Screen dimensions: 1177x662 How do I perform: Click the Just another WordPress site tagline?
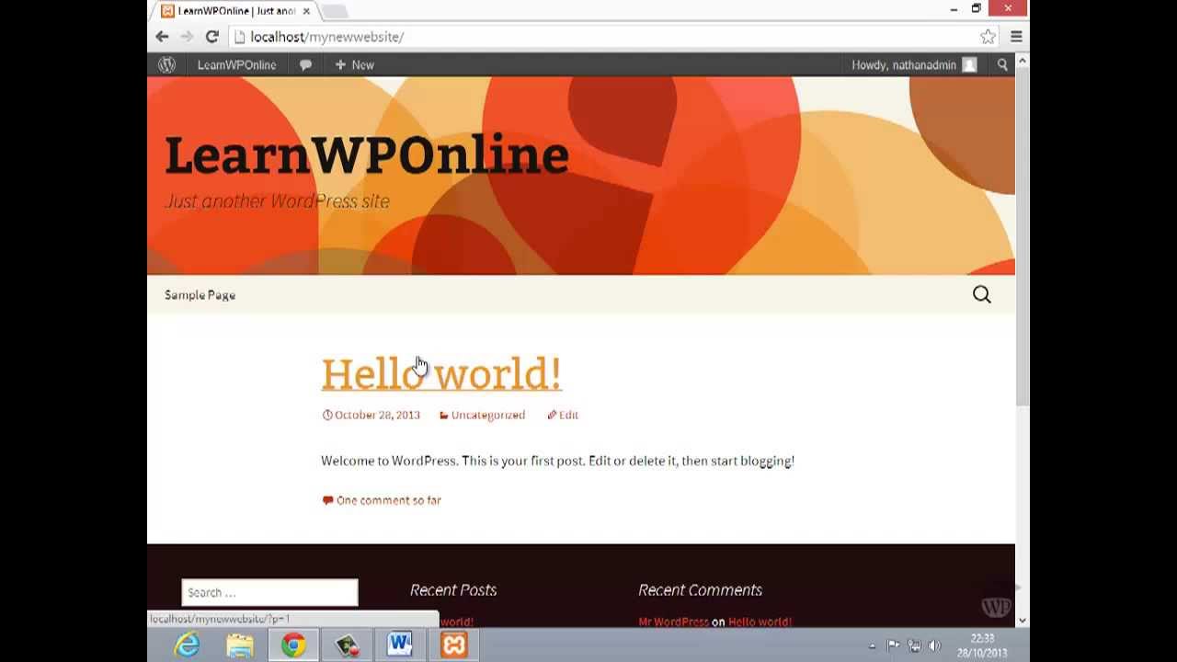pyautogui.click(x=277, y=200)
